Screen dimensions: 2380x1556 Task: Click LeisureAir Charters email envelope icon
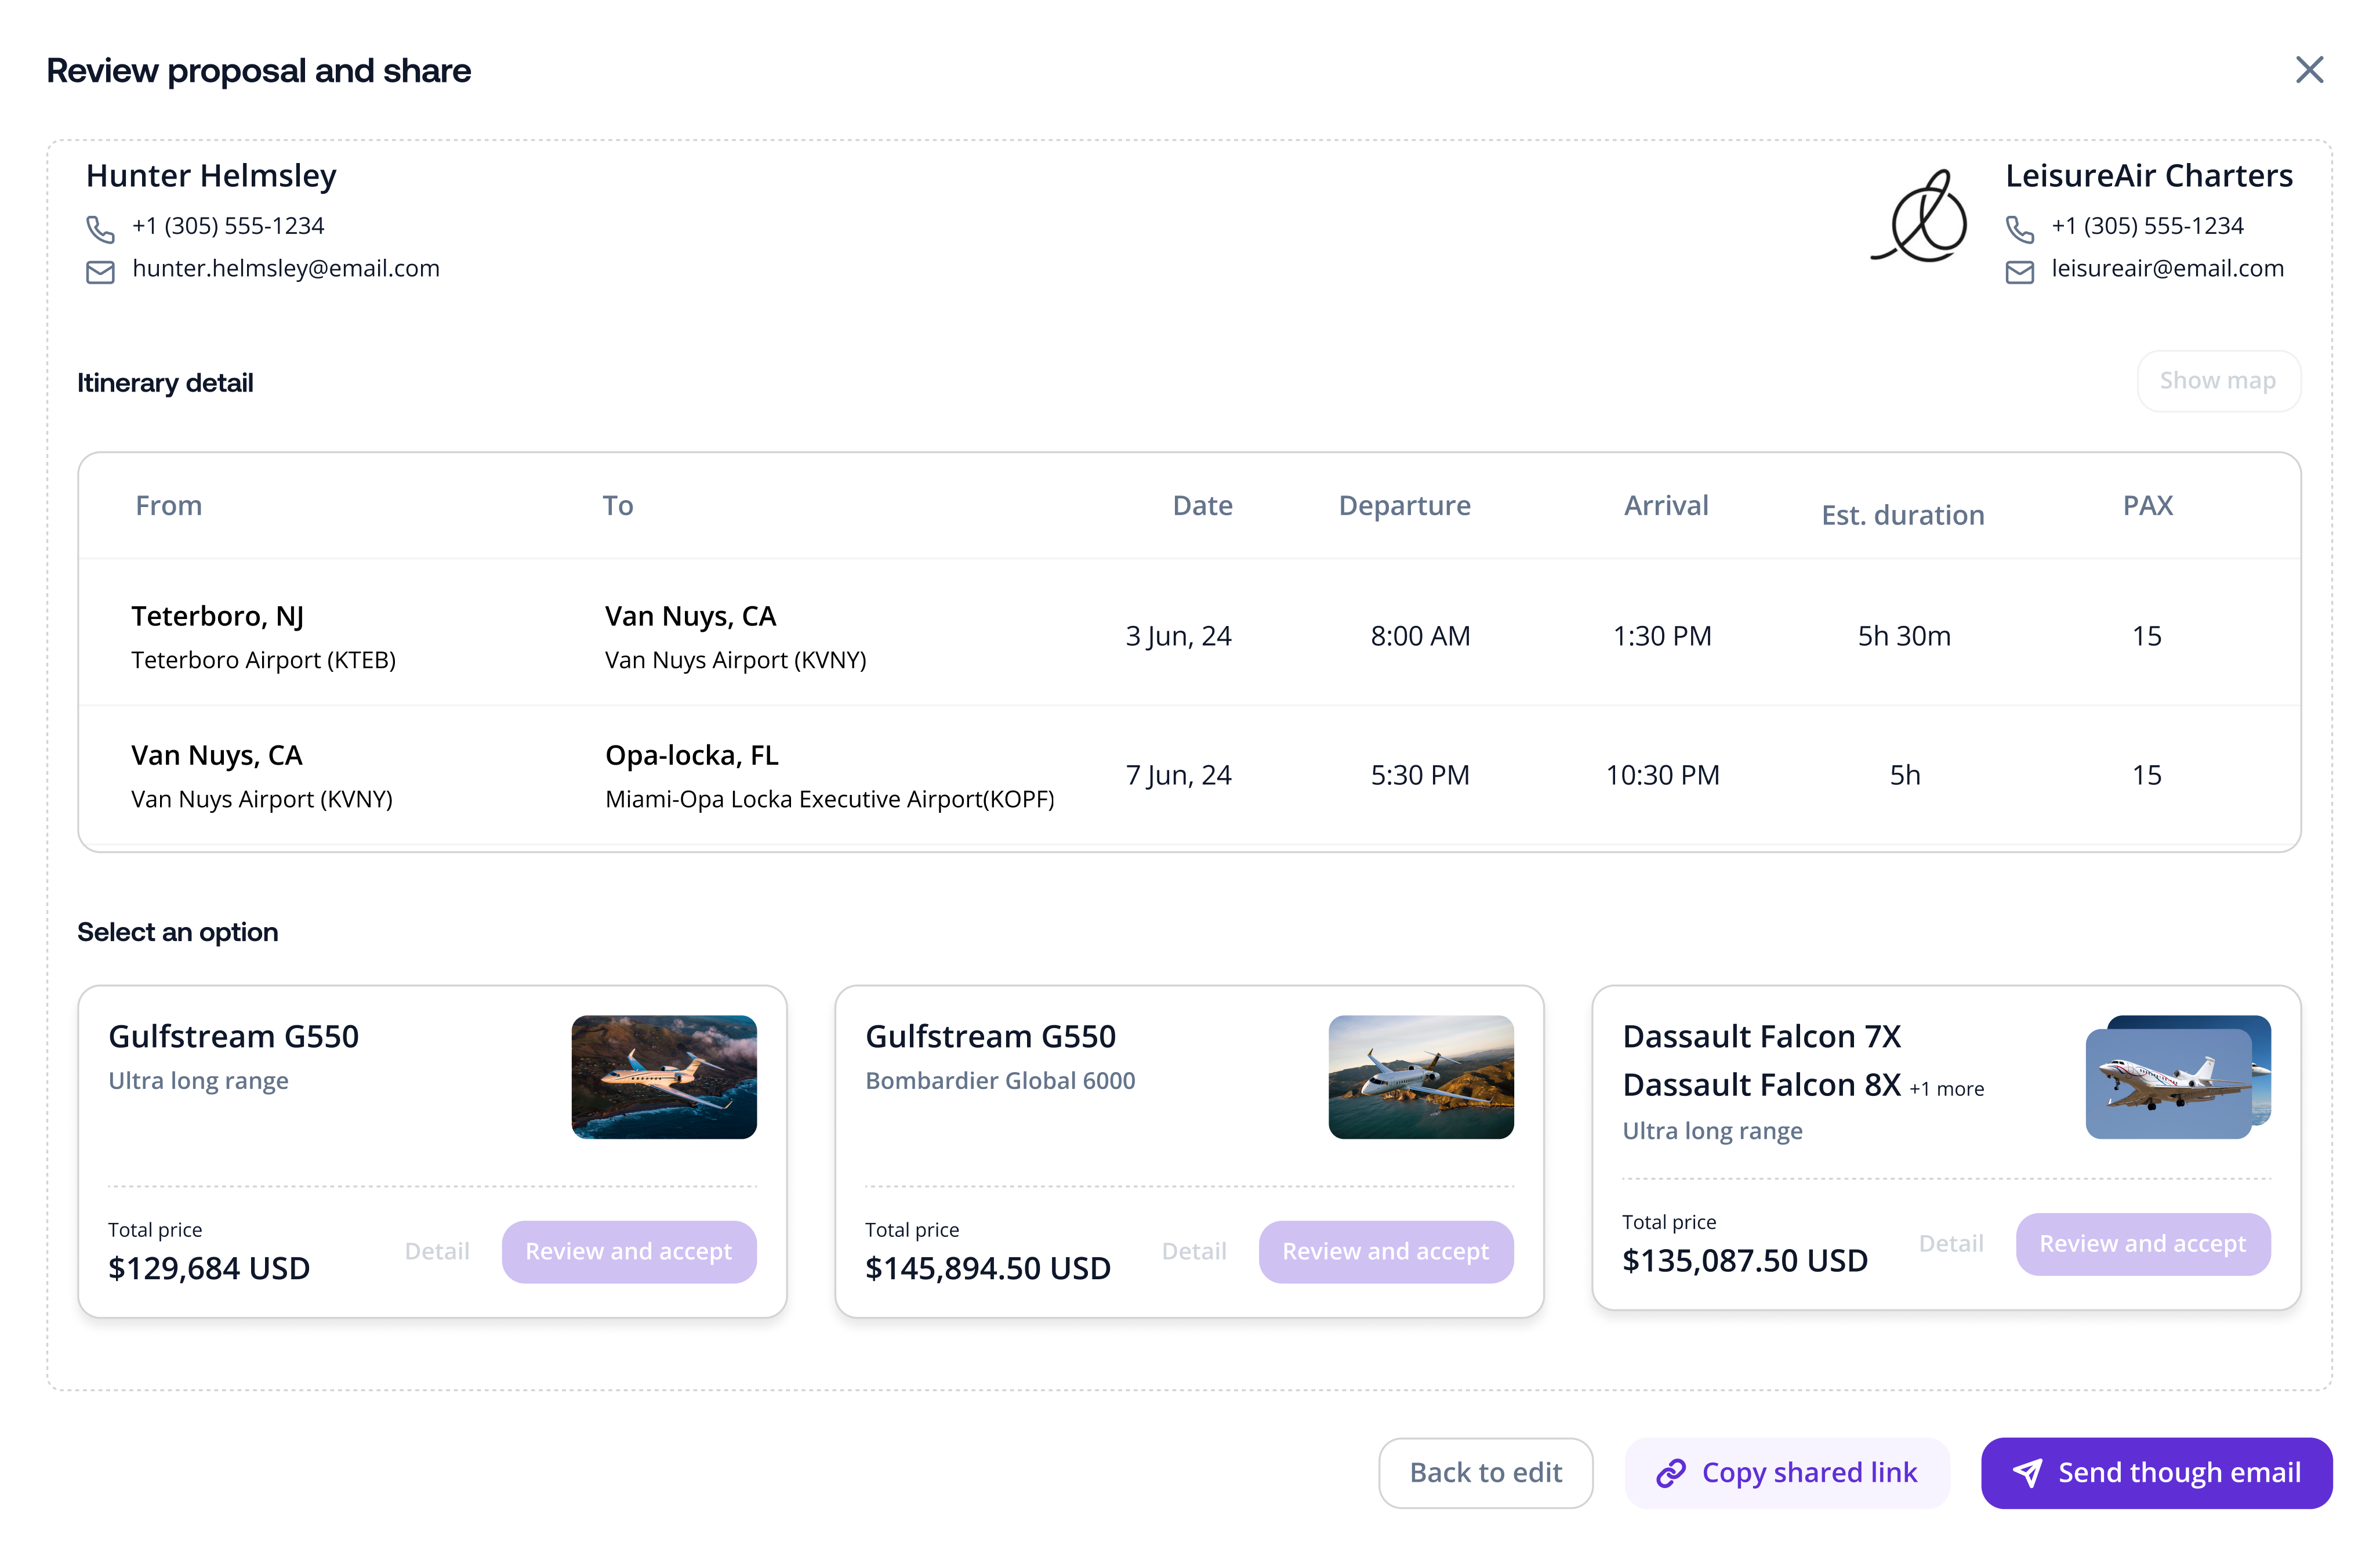tap(2020, 272)
